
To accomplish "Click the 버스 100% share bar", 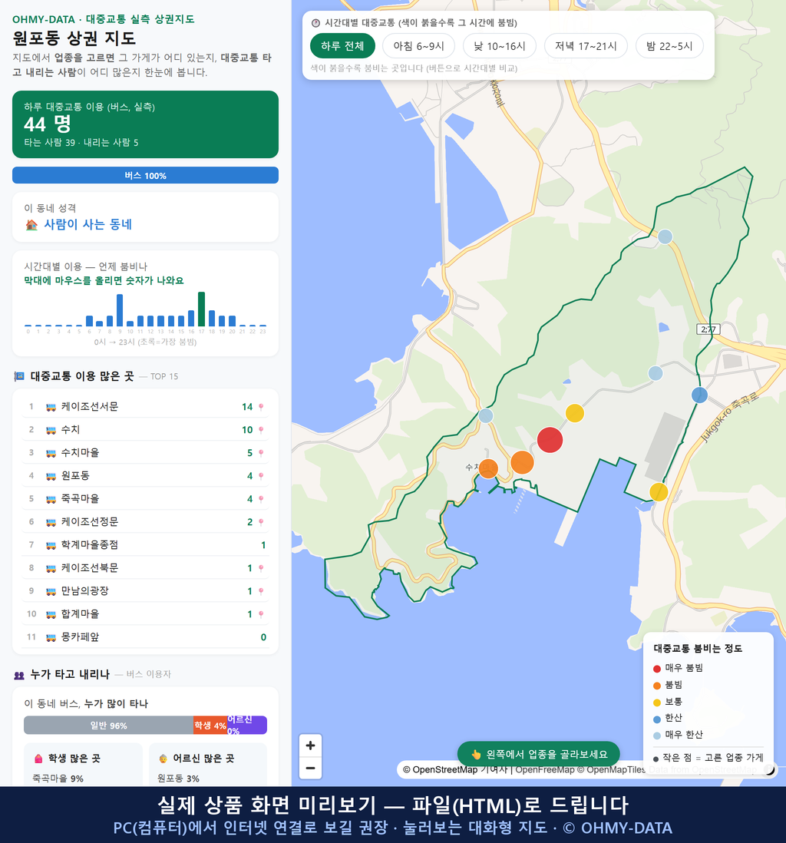I will coord(145,175).
